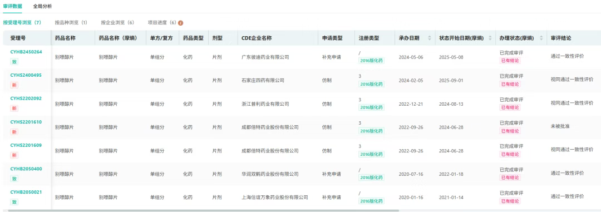Image resolution: width=601 pixels, height=212 pixels.
Task: Click the 未被批准 review conclusion
Action: coord(560,126)
